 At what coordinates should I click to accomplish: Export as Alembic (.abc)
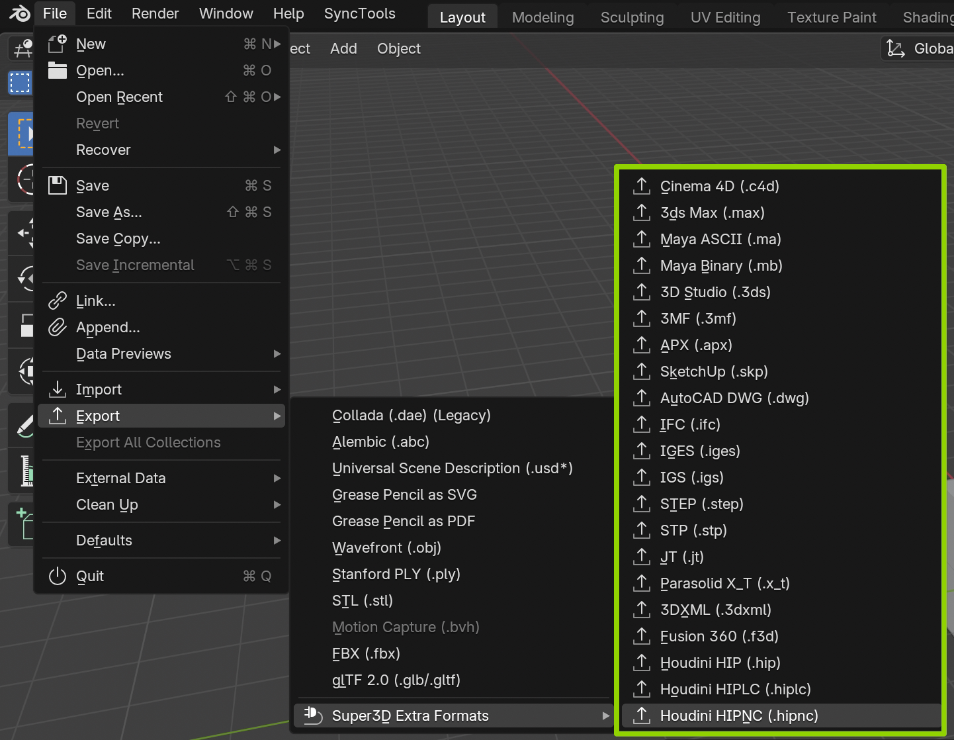point(453,441)
